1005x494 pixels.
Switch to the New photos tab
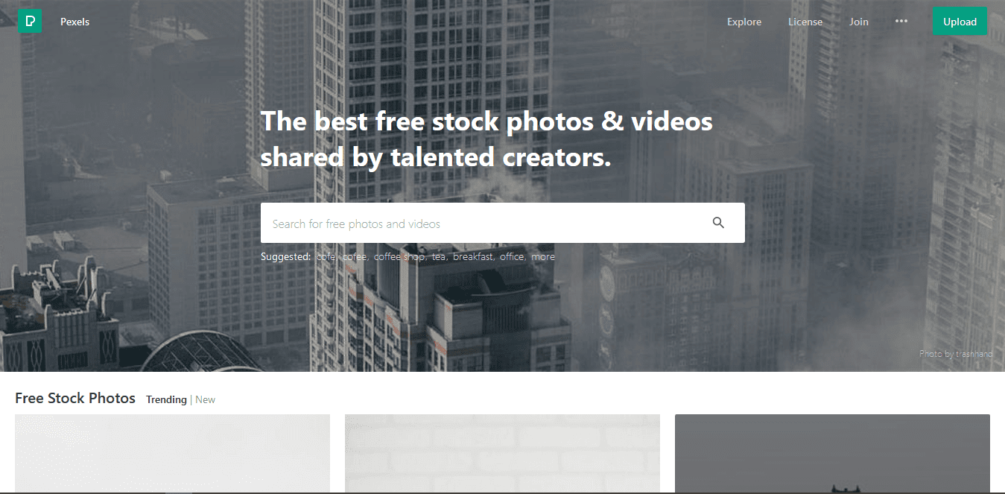[206, 399]
